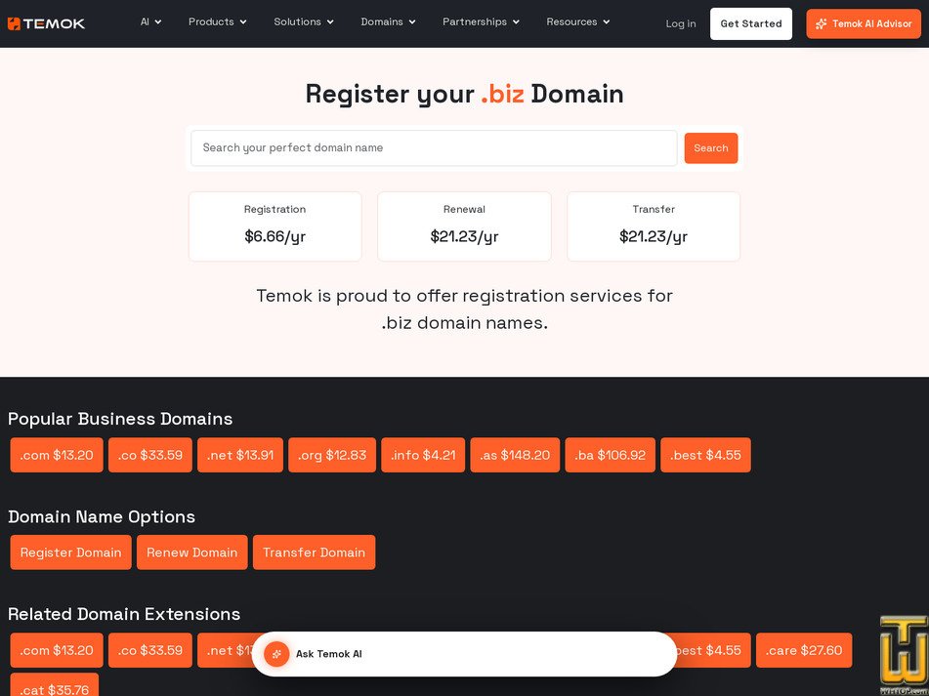929x696 pixels.
Task: Open the Log in page
Action: (x=681, y=23)
